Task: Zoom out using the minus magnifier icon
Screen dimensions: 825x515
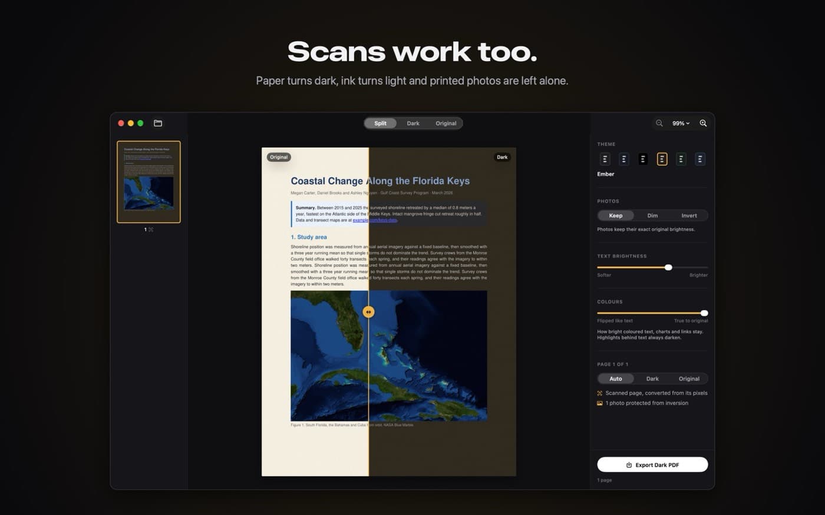Action: coord(659,123)
